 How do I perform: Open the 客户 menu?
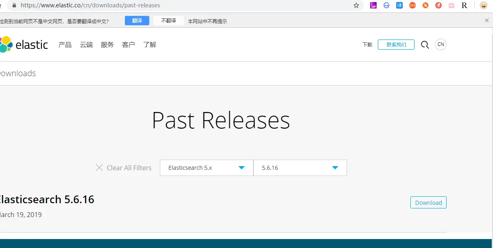(129, 45)
